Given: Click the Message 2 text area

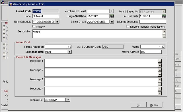Looking at the screenshot, I should click(x=101, y=72).
